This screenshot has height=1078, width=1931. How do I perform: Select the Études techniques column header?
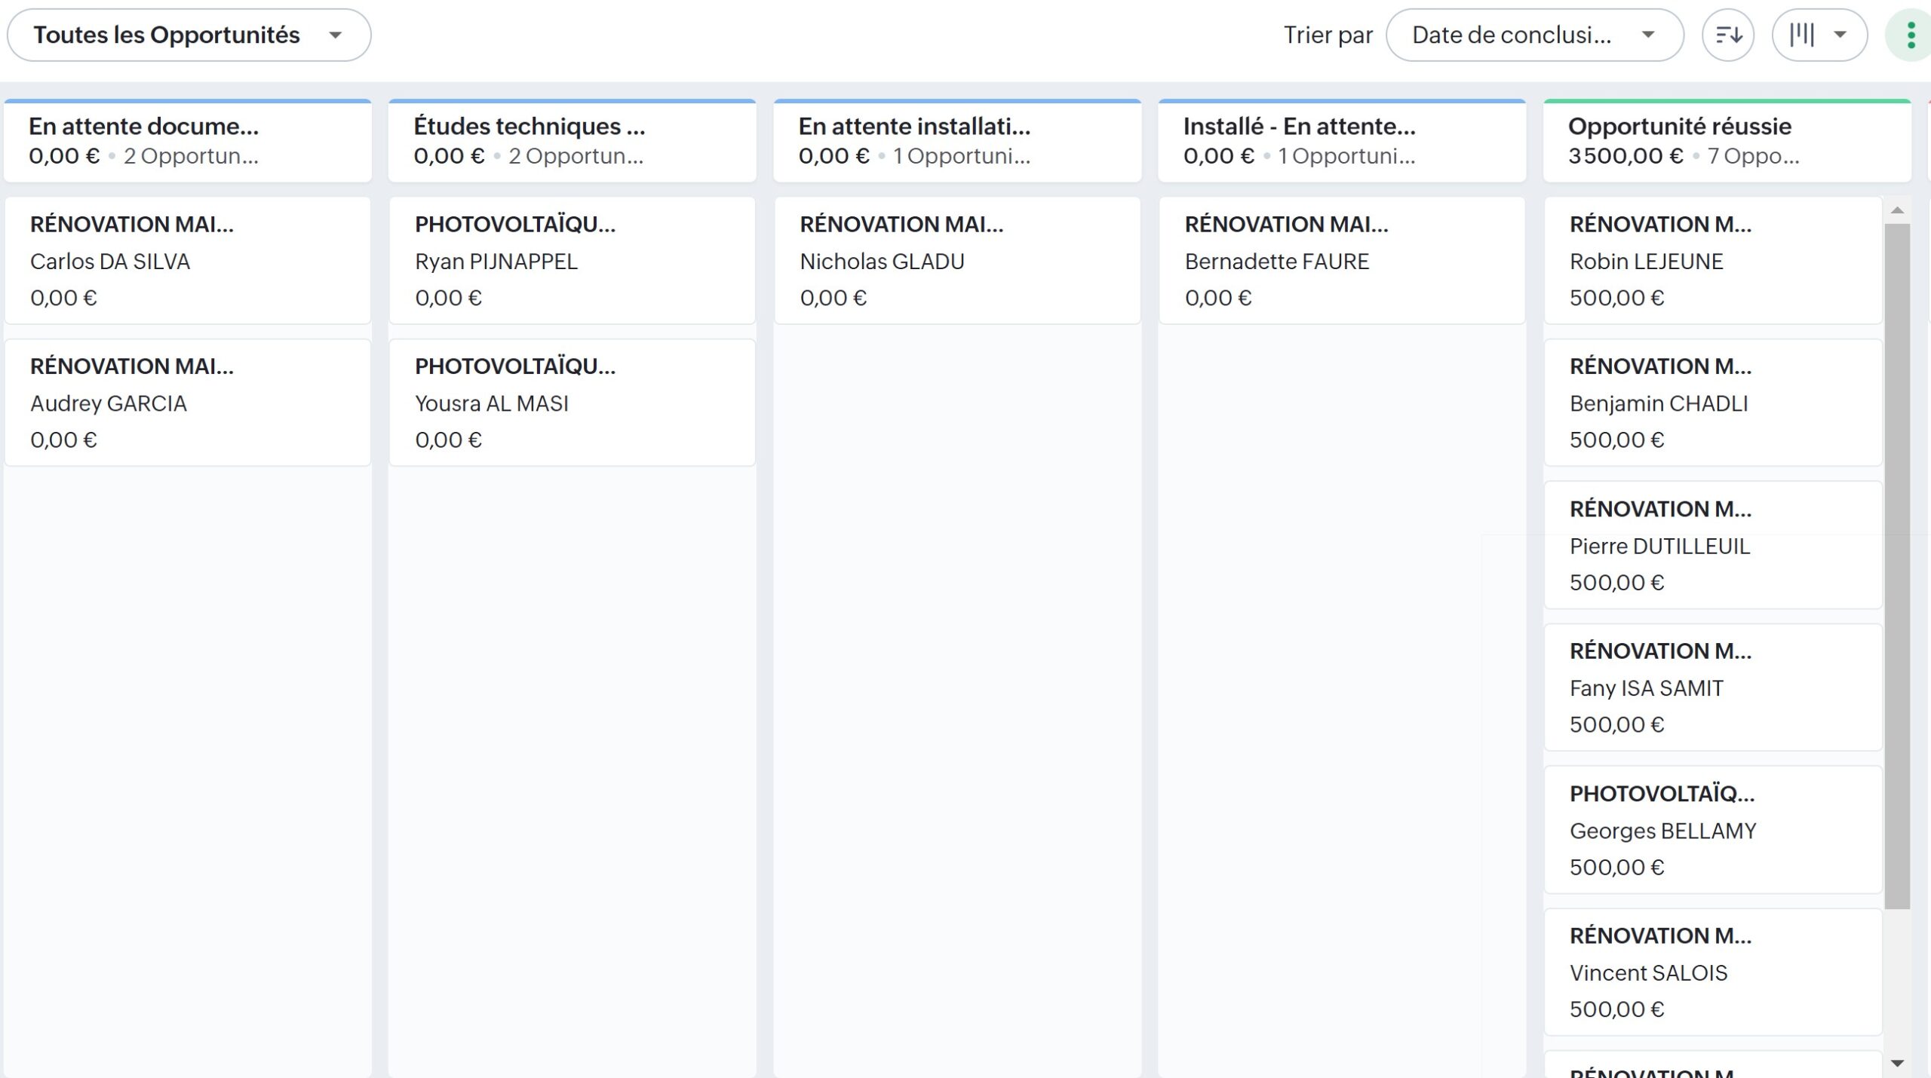point(573,141)
